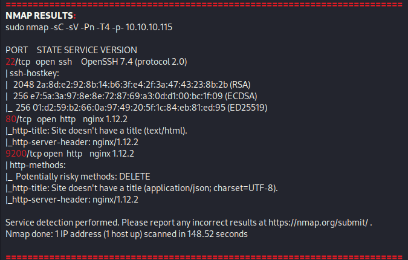Click the red port number 9200
The width and height of the screenshot is (408, 260).
click(16, 154)
